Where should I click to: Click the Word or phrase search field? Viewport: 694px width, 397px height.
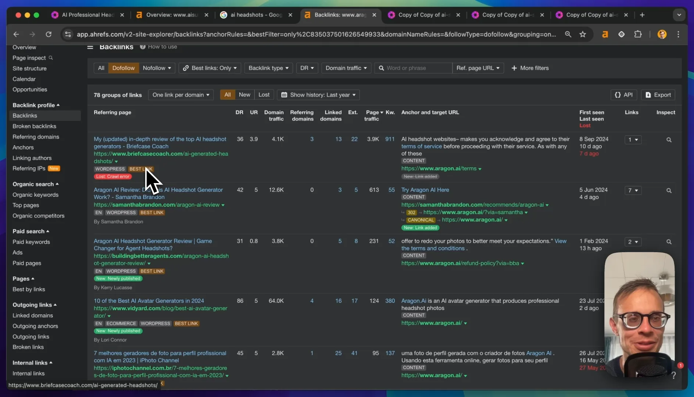[x=413, y=68]
